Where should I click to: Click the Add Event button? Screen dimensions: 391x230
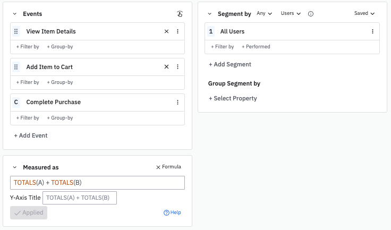[x=31, y=135]
